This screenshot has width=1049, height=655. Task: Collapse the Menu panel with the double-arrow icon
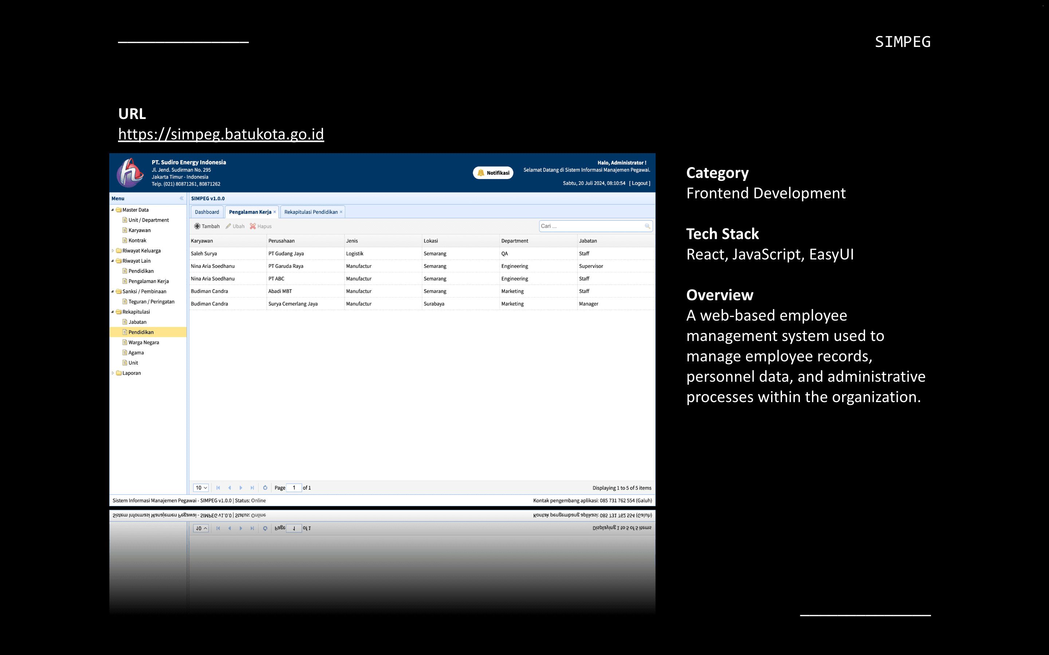pos(182,198)
